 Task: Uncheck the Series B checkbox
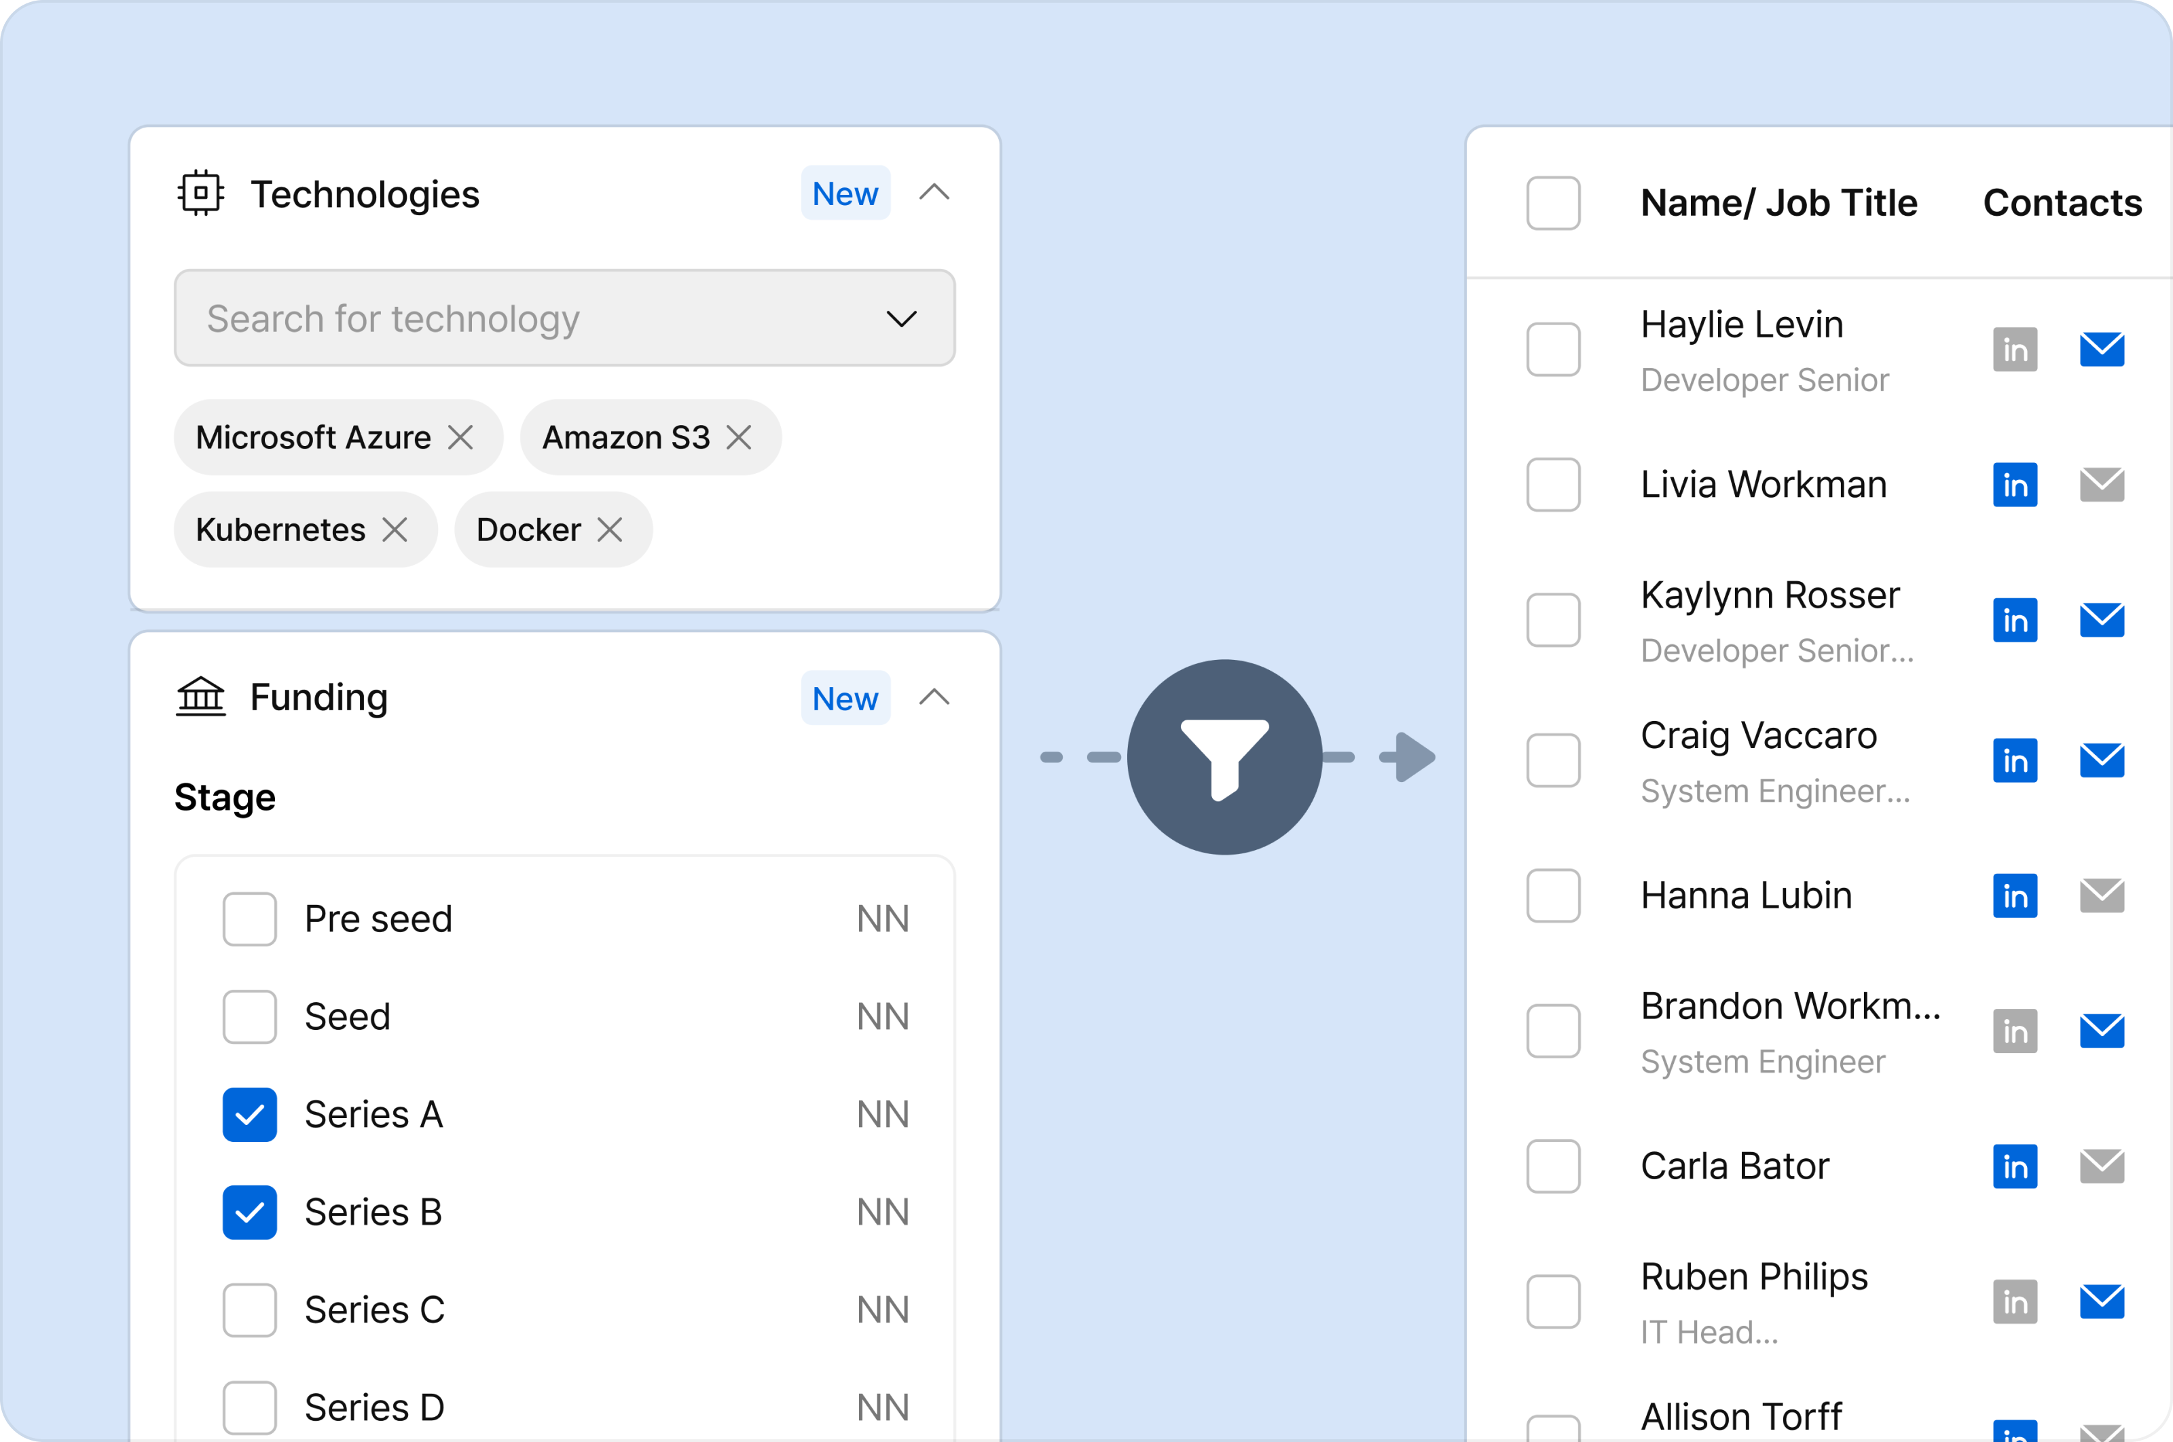click(249, 1212)
